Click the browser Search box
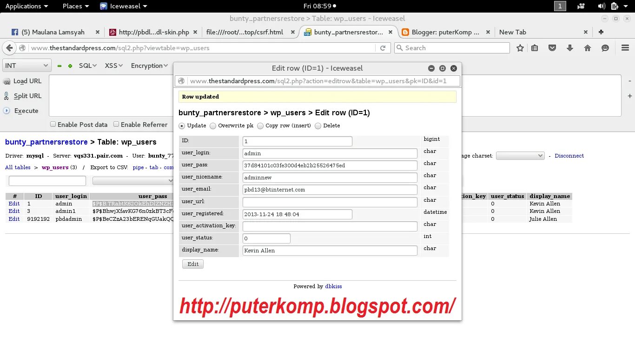The image size is (635, 357). pyautogui.click(x=452, y=48)
